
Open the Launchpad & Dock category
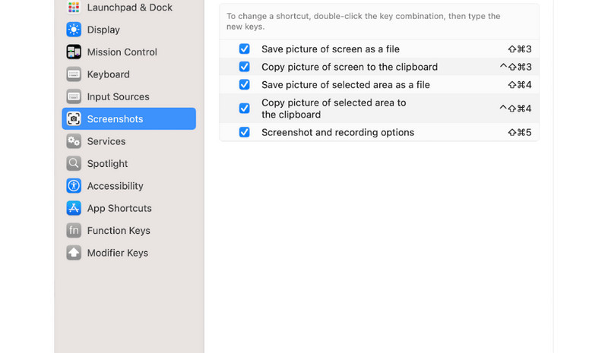pyautogui.click(x=128, y=7)
